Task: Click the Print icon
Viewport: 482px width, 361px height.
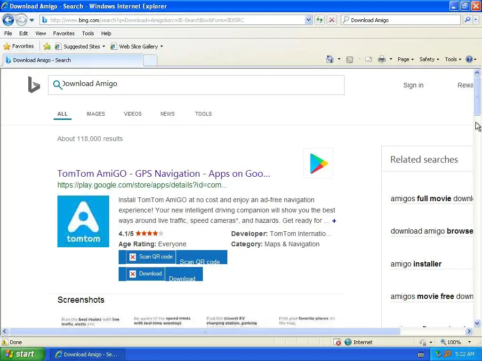Action: 381,59
